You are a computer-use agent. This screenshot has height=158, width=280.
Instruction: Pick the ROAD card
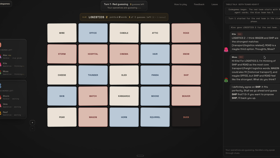point(186,33)
